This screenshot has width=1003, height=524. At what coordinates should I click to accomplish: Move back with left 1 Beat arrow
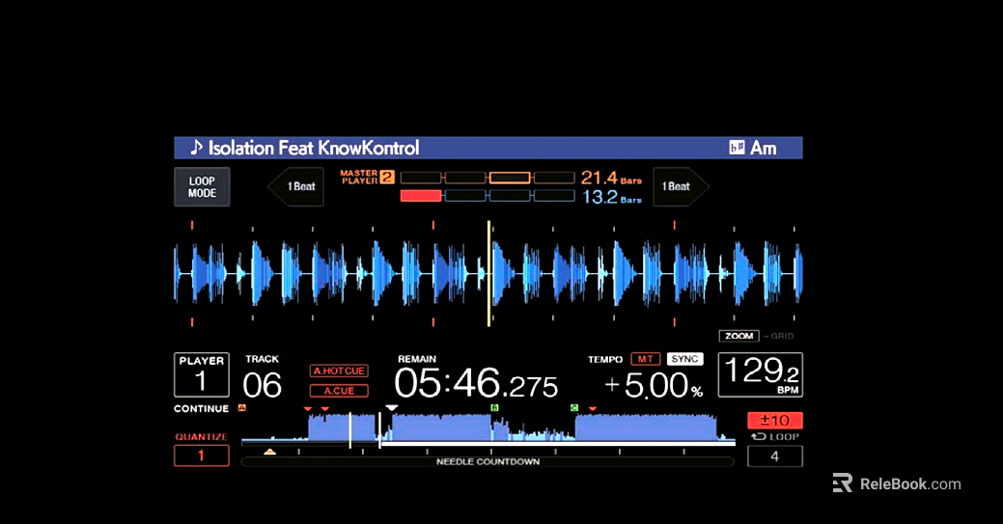point(296,186)
